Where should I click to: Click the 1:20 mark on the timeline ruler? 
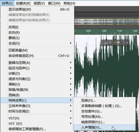pyautogui.click(x=135, y=31)
